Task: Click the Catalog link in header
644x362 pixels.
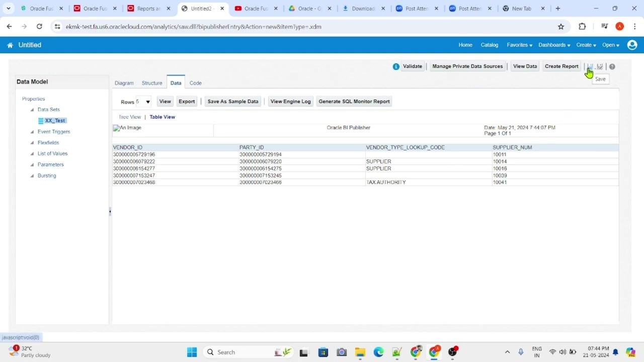Action: [x=490, y=45]
